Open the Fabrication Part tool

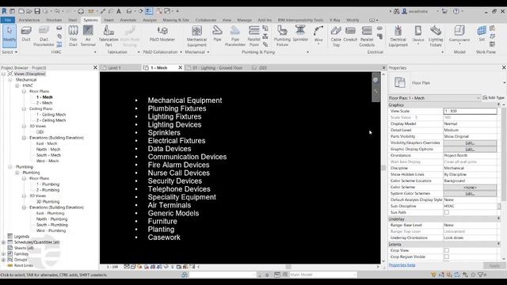pos(109,36)
